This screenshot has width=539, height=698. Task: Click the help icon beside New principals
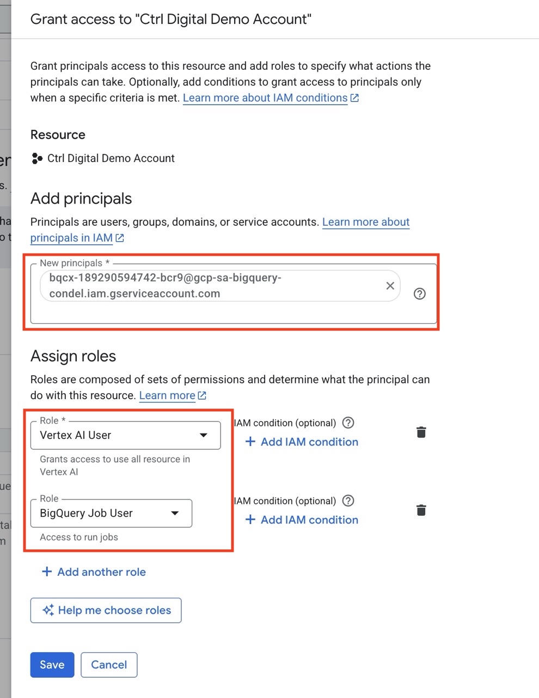tap(419, 294)
